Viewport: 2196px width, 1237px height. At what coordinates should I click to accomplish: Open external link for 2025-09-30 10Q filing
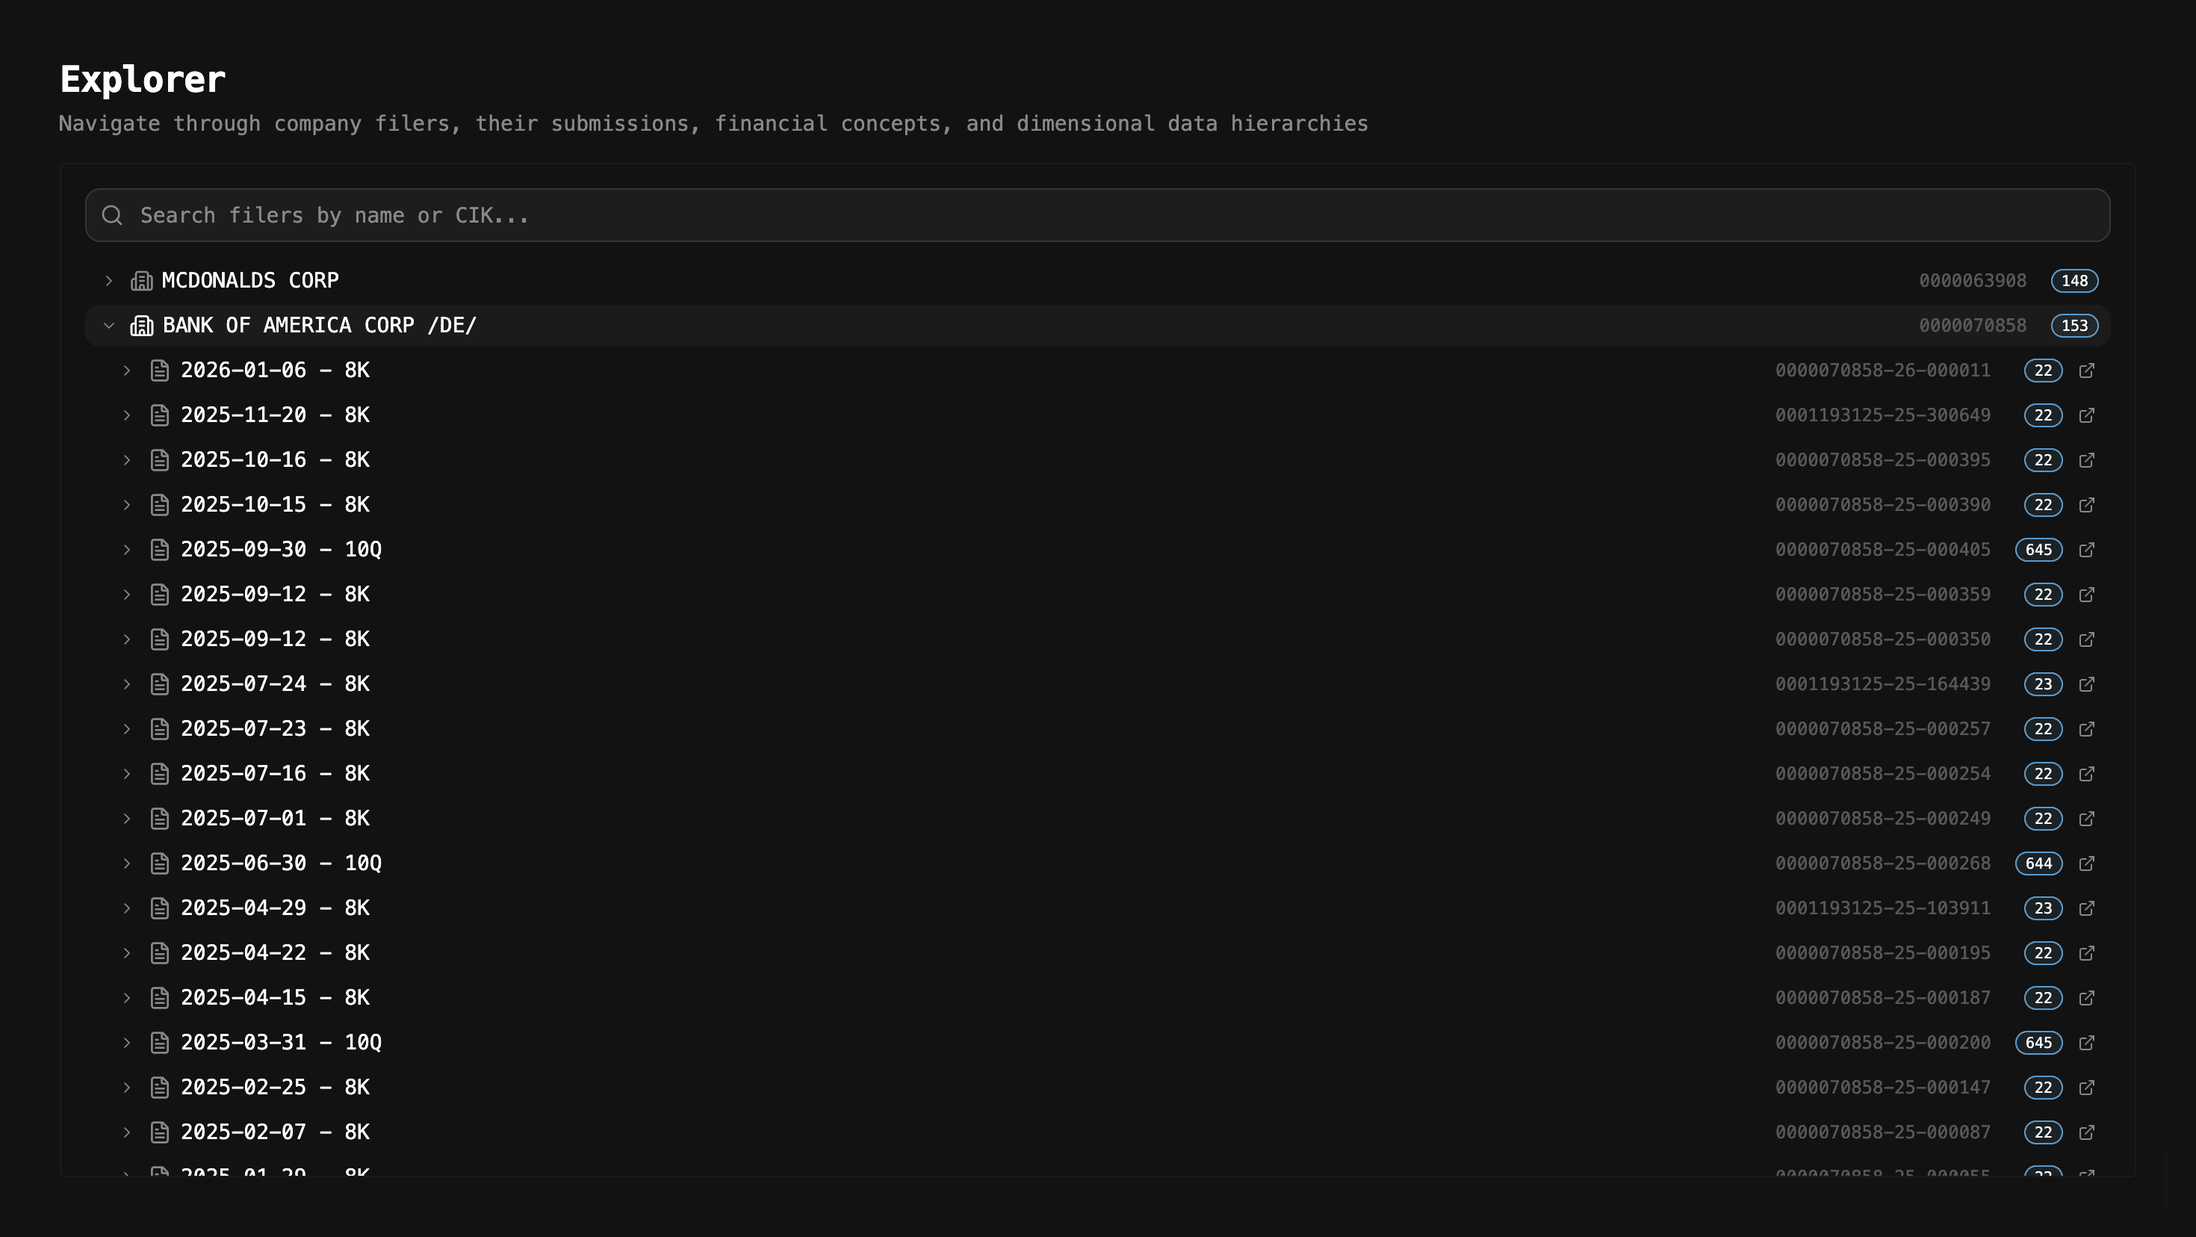tap(2086, 550)
